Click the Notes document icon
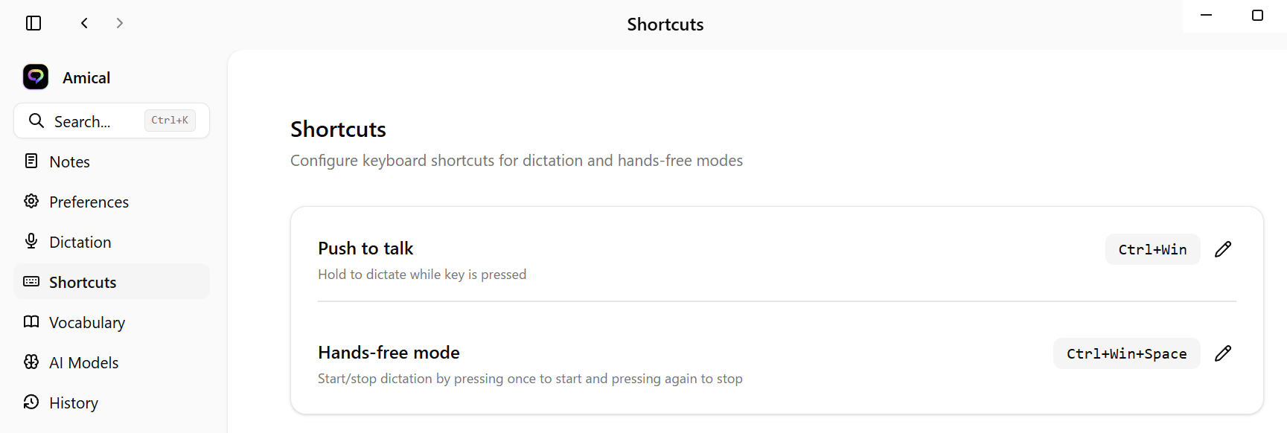 31,161
